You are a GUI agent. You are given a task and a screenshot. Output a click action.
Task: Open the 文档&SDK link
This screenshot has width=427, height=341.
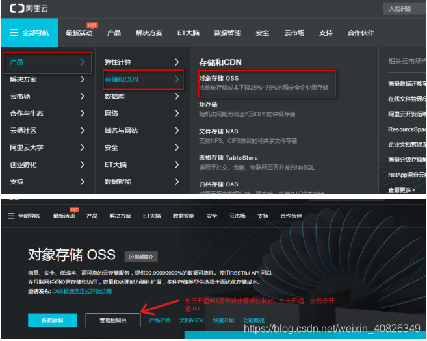[192, 321]
